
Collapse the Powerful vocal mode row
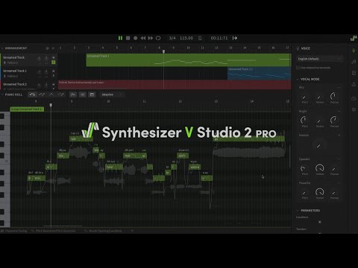tap(339, 183)
